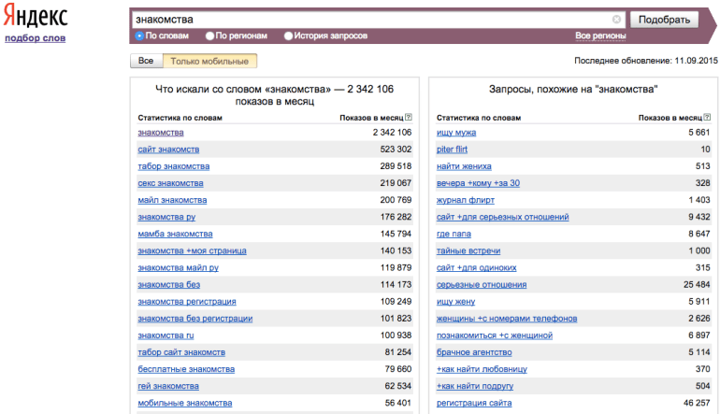Viewport: 720px width, 414px height.
Task: Open the табор сайт знакомств link
Action: [181, 352]
